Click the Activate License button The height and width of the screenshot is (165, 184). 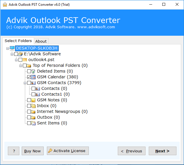[x=68, y=151]
